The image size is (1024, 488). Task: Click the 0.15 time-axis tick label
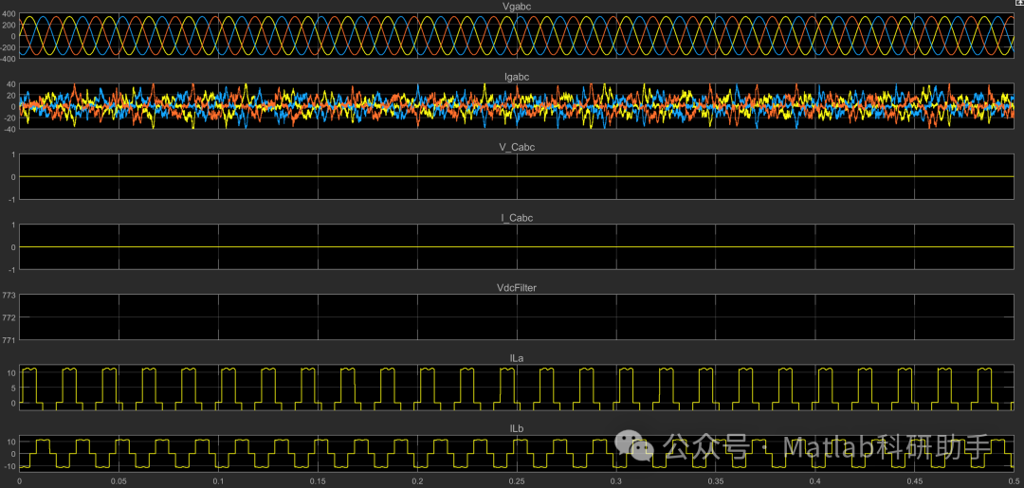pos(318,480)
